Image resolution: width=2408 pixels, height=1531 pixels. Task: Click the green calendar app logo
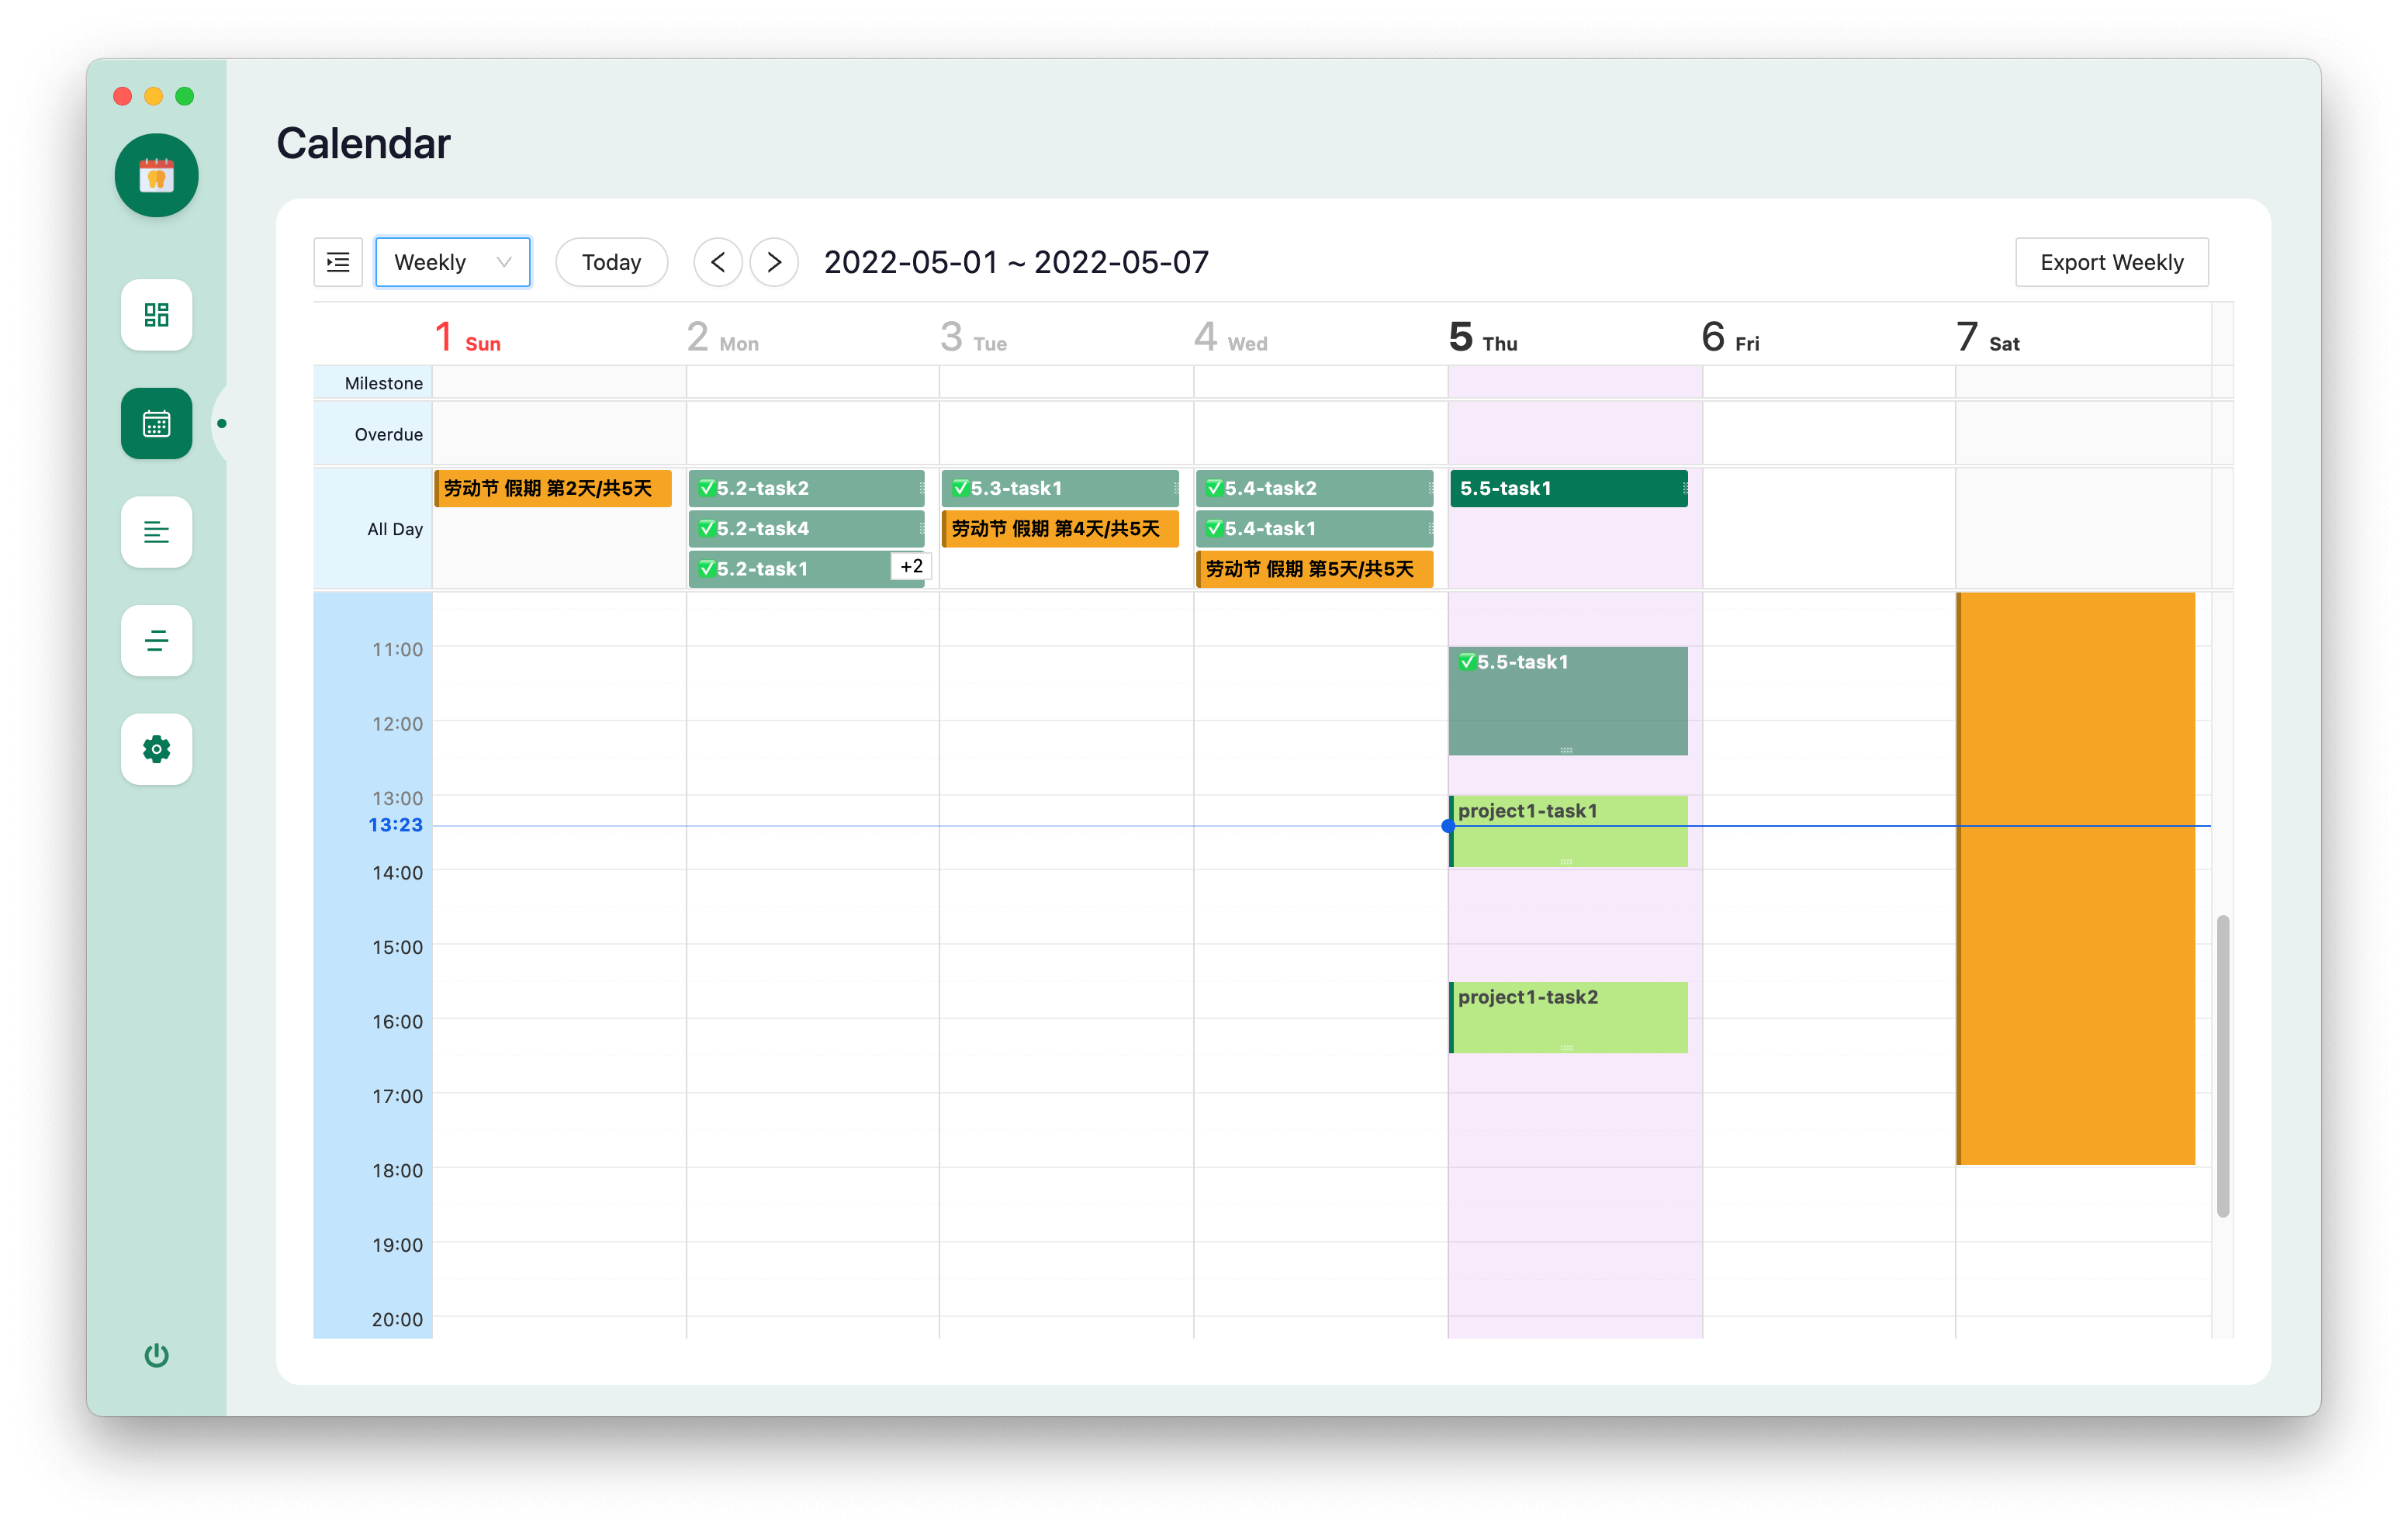tap(156, 176)
